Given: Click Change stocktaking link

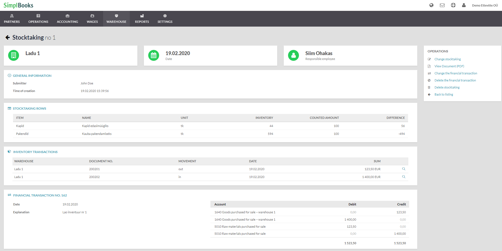Looking at the screenshot, I should coord(447,59).
